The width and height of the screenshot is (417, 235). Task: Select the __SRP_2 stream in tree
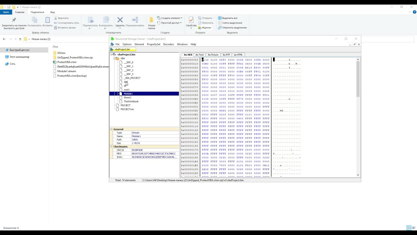128,70
